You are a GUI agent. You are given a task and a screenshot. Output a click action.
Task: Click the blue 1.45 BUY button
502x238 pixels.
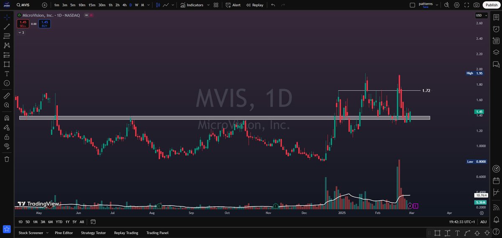point(45,24)
